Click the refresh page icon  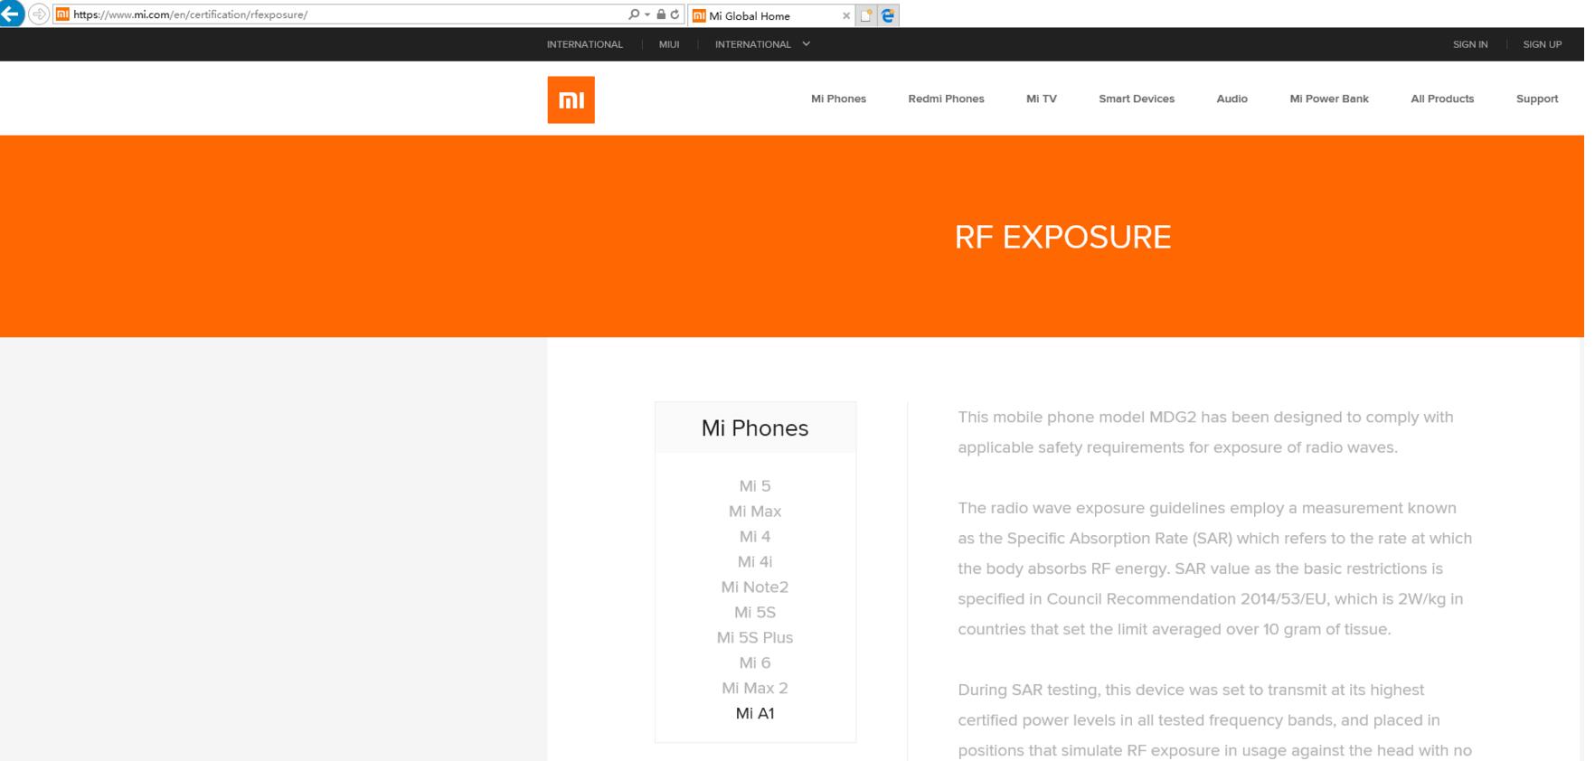pos(675,14)
